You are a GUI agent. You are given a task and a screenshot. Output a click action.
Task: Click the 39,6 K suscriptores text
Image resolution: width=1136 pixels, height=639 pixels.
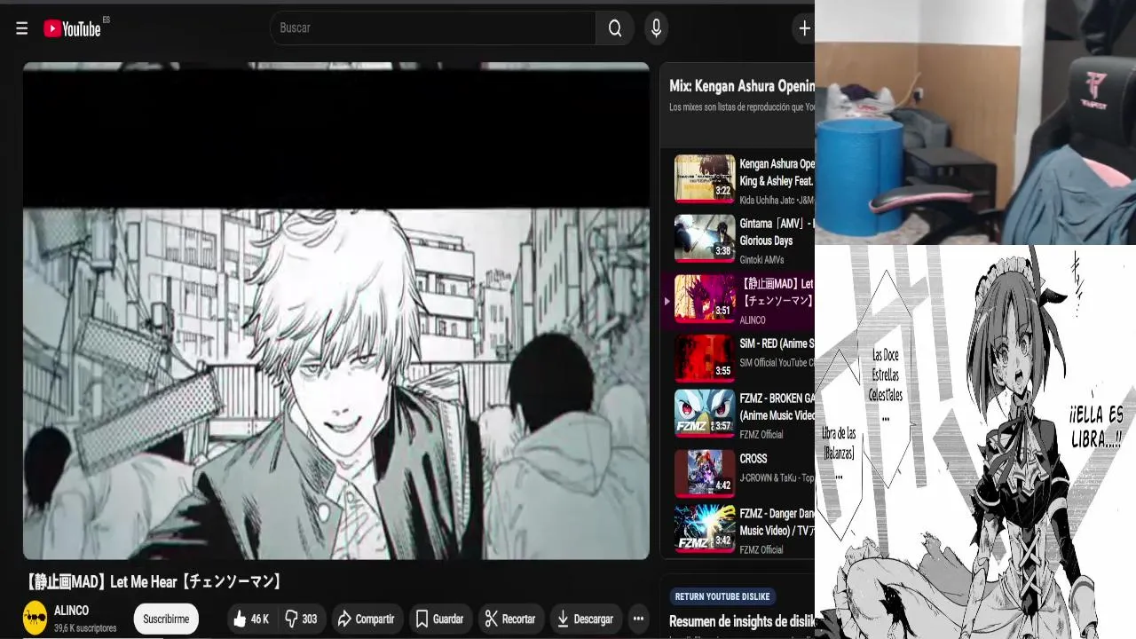point(85,628)
